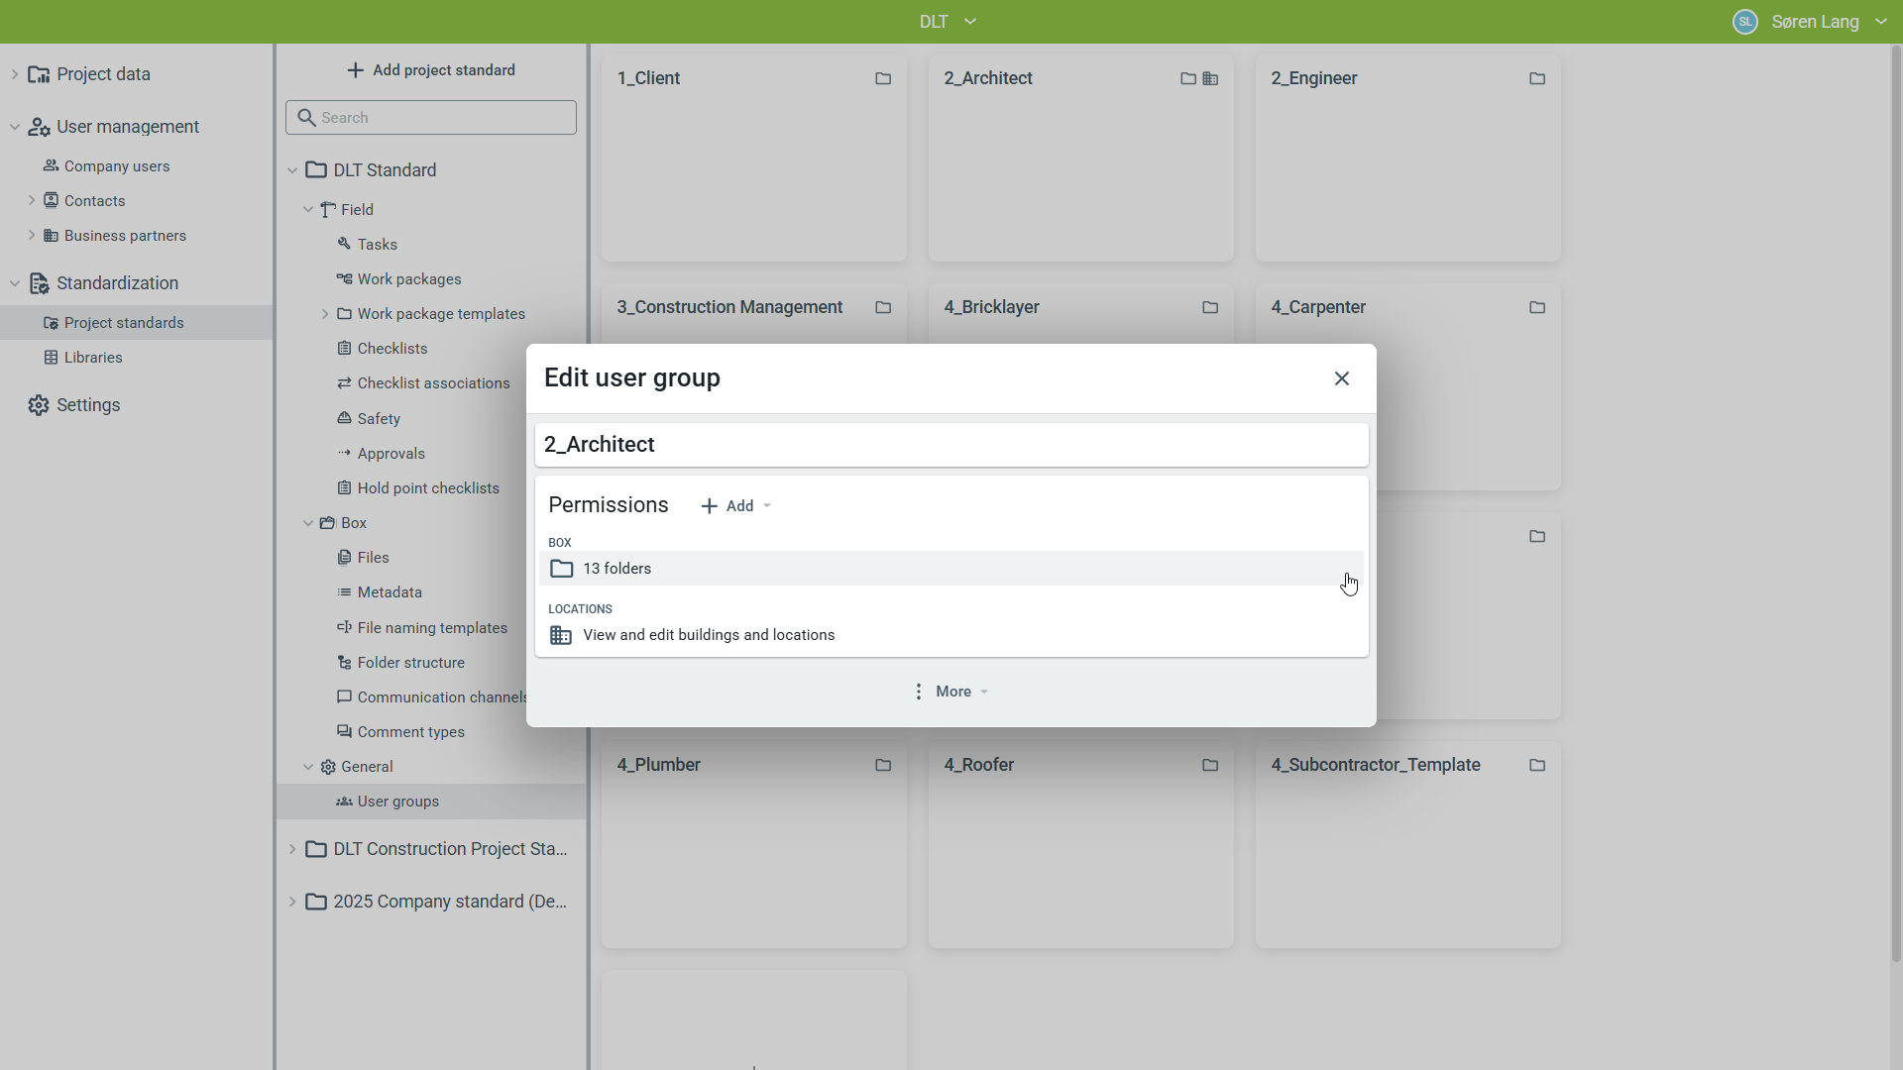
Task: Expand Work package templates folder
Action: [325, 314]
